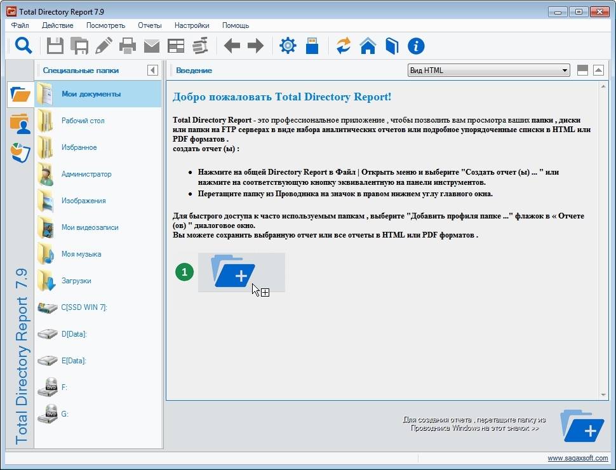Click the bottom-right create report folder icon

pos(582,426)
